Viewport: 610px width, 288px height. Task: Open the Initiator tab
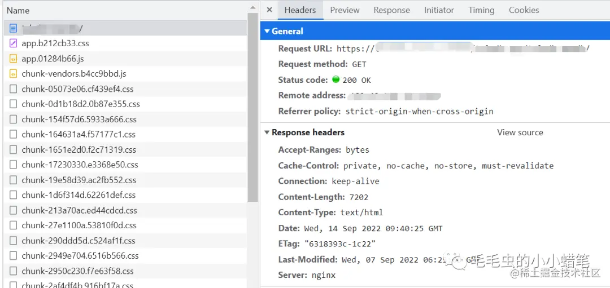[439, 10]
